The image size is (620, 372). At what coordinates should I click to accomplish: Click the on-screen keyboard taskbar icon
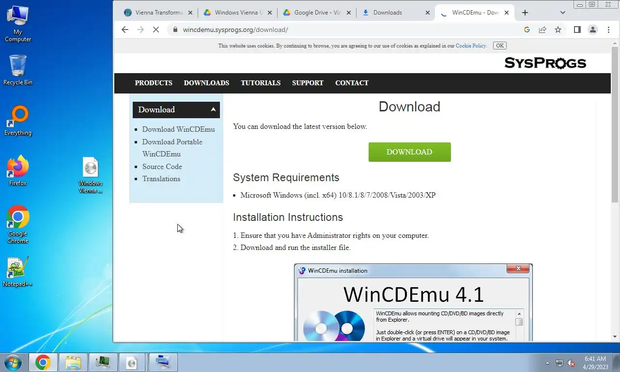point(163,362)
